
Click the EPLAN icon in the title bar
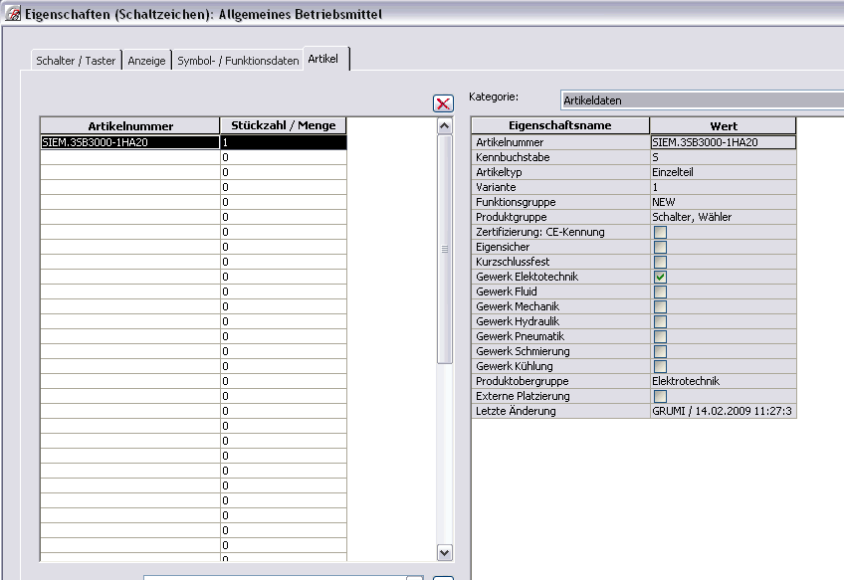(13, 13)
